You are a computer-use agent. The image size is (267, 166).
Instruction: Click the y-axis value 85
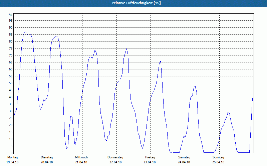click(11, 35)
